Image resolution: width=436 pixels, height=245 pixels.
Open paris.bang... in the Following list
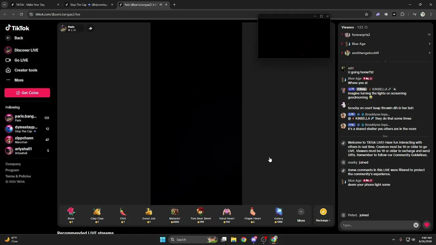pos(27,118)
